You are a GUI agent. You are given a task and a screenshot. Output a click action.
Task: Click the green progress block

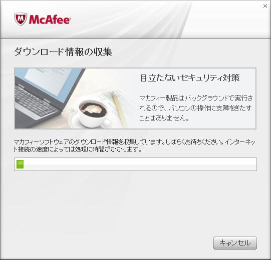pos(20,164)
